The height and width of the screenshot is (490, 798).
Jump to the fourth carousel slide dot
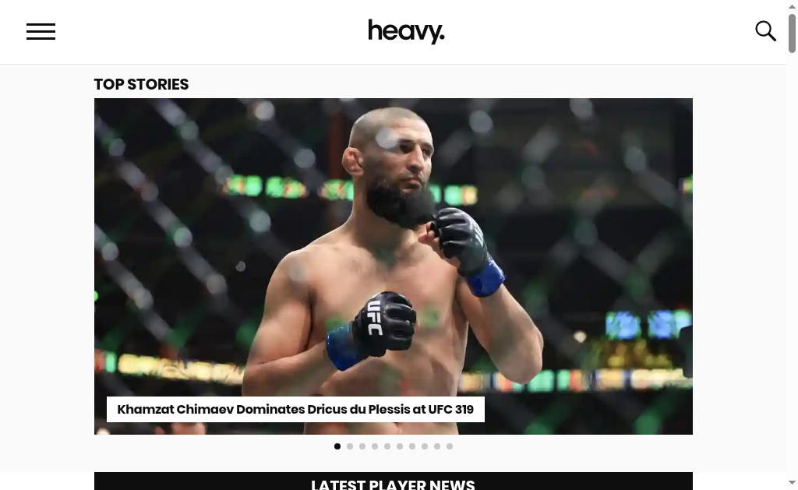coord(375,446)
